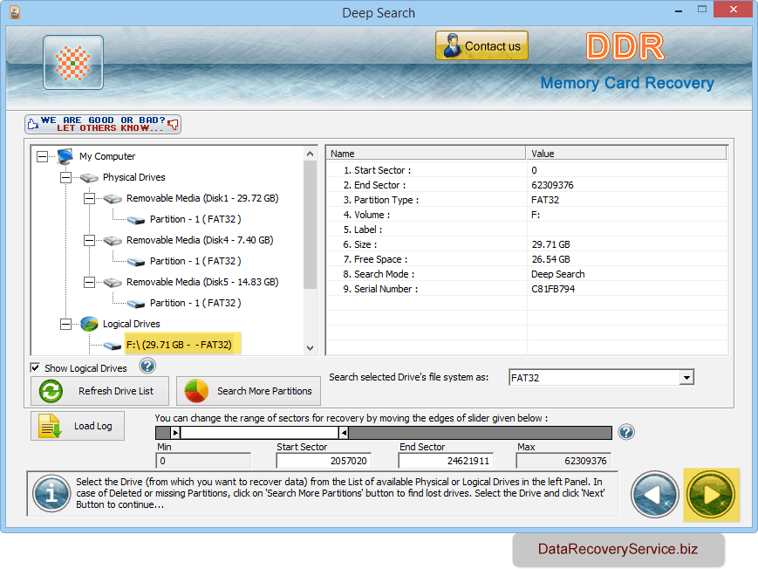Click the 'We are good or bad' feedback banner
The height and width of the screenshot is (569, 758).
[x=103, y=124]
